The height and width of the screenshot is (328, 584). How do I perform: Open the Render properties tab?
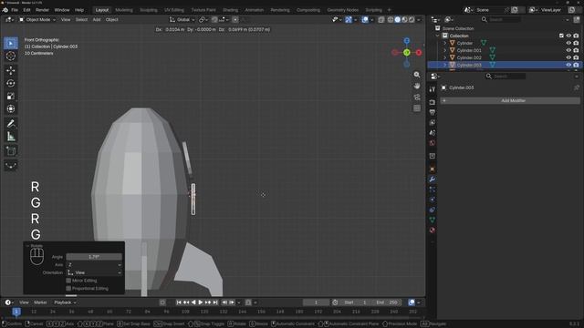coord(432,102)
